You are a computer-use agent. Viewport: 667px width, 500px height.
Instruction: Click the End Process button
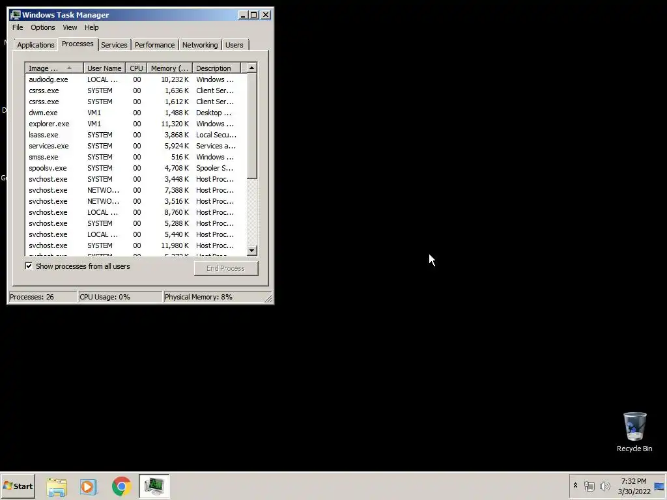point(226,268)
